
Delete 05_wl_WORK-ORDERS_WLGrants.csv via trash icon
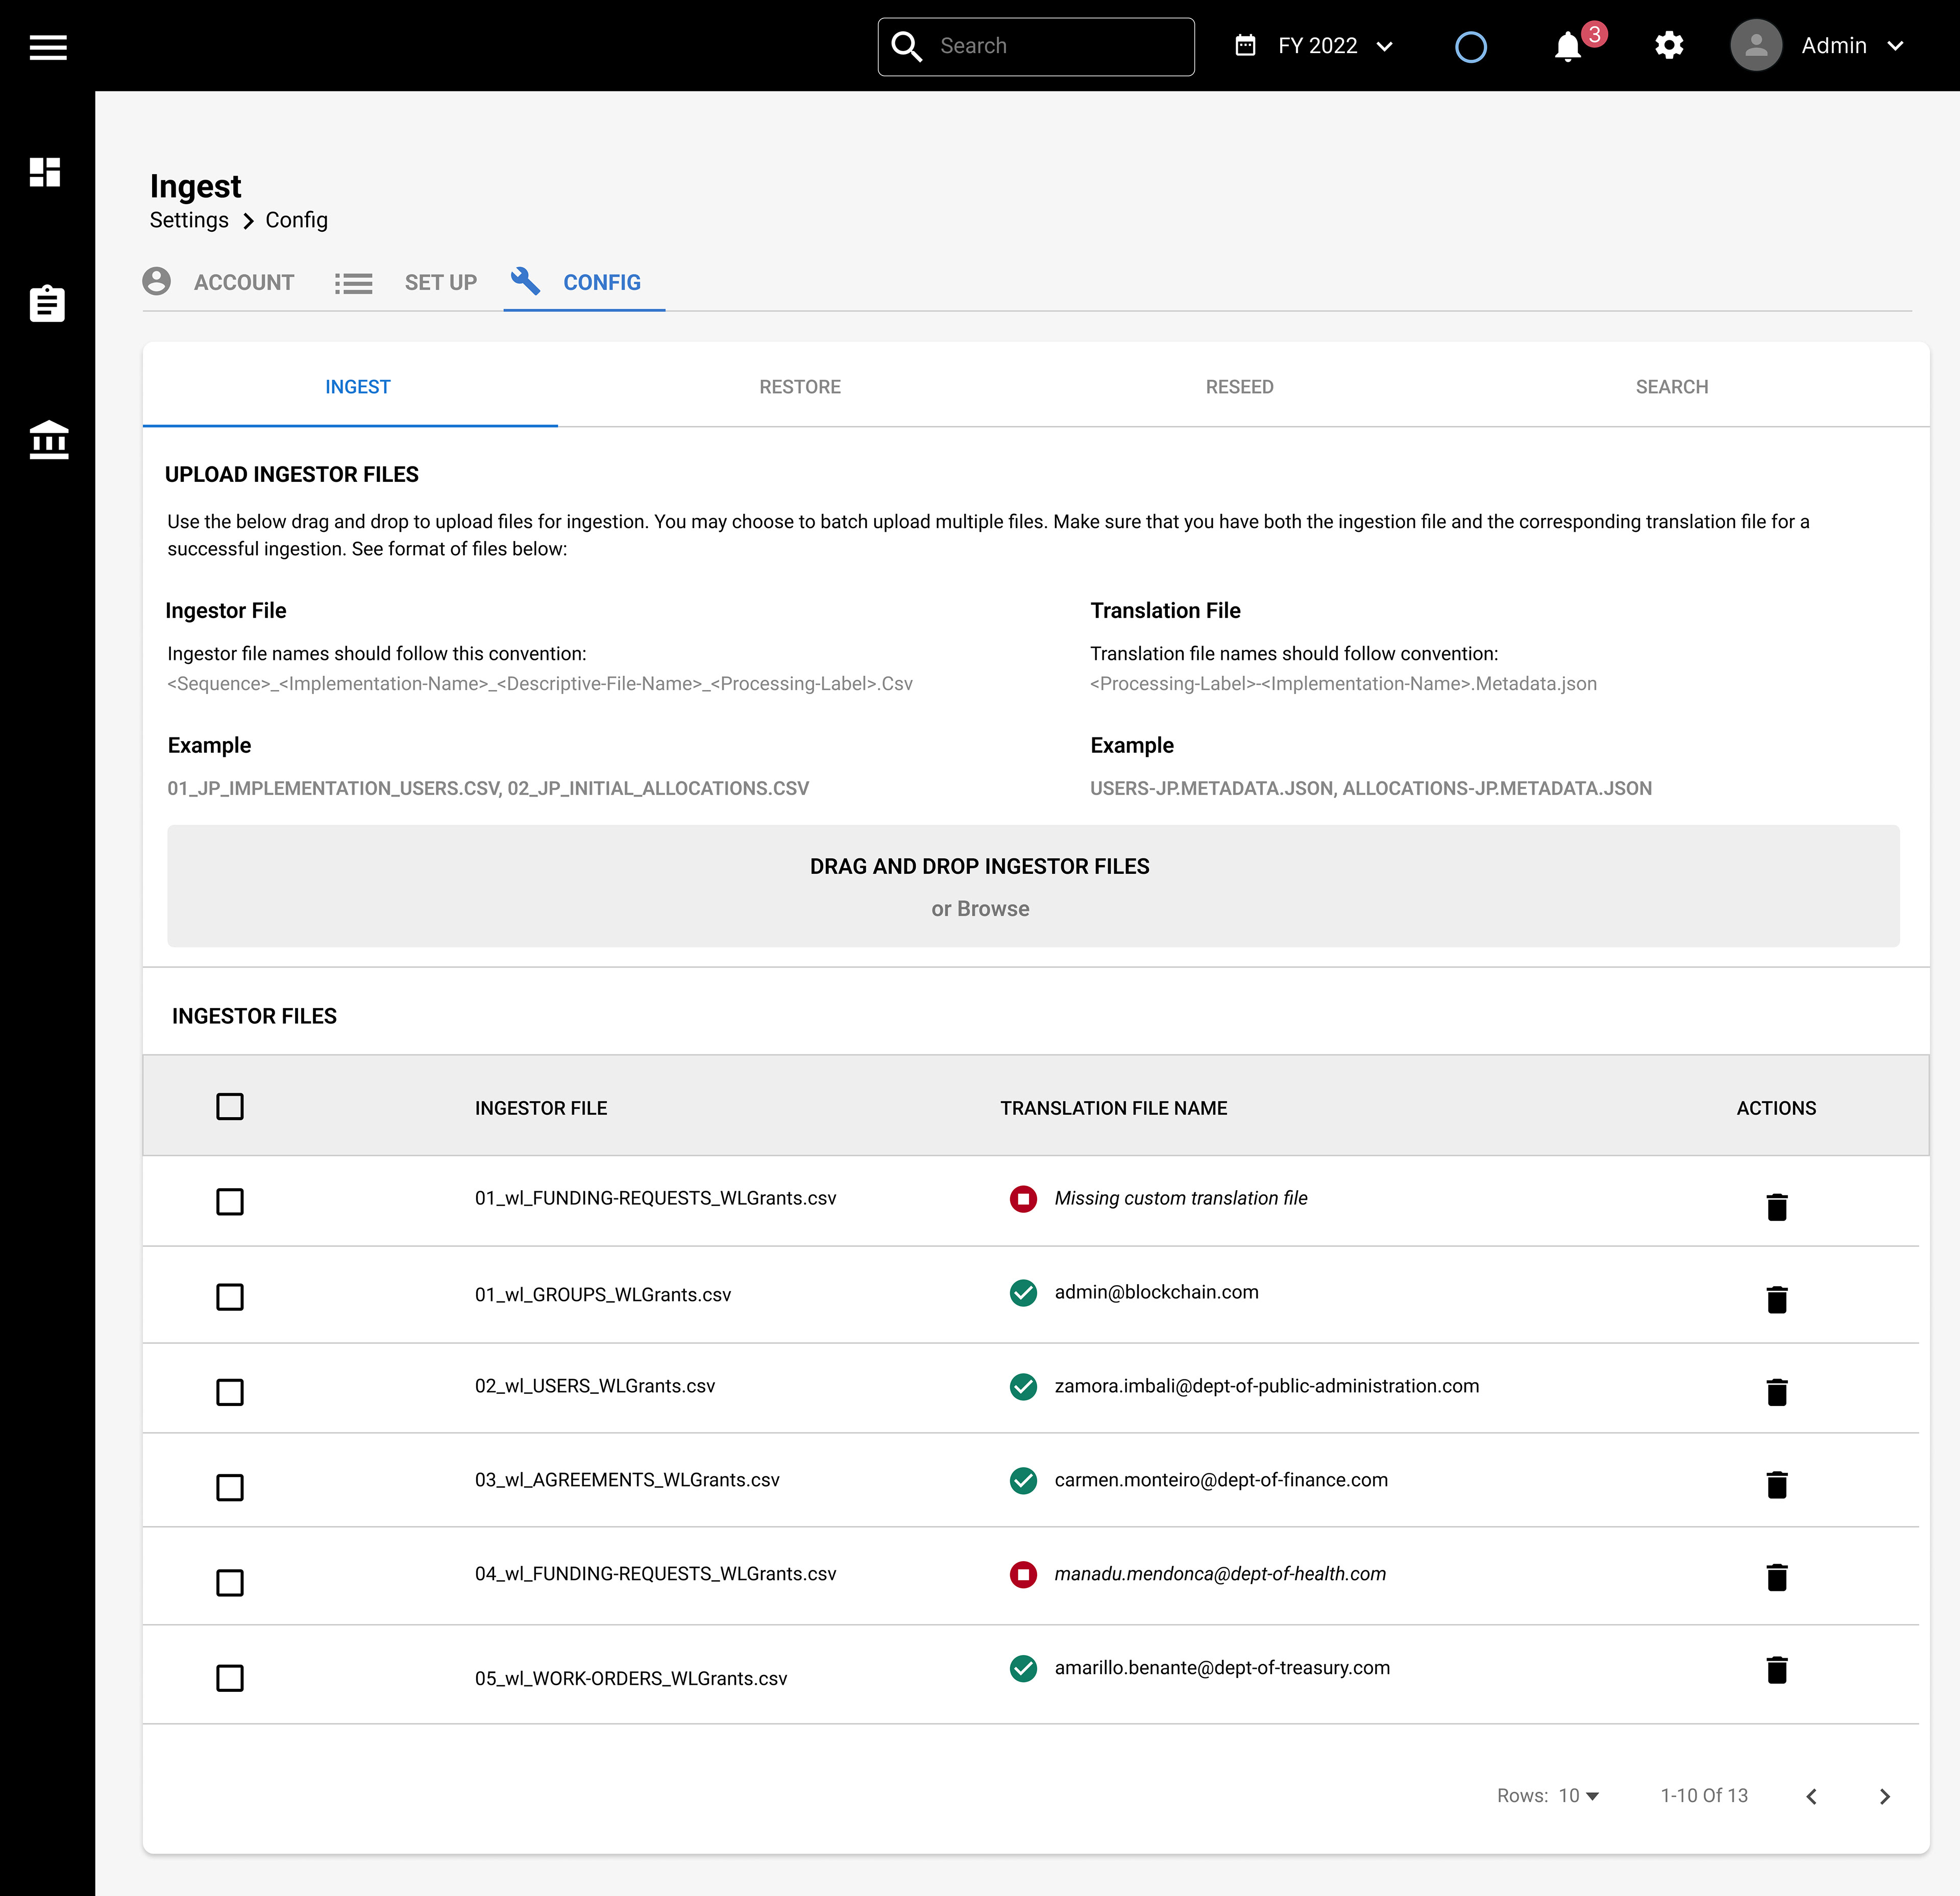point(1777,1670)
